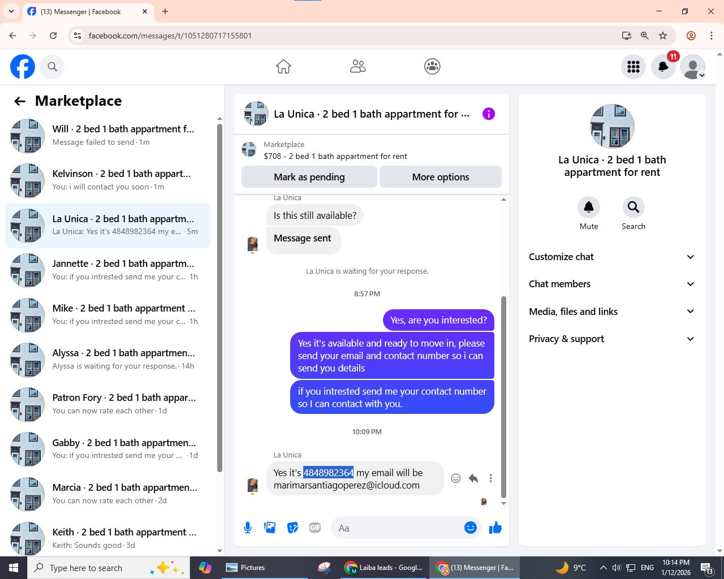Open the Facebook search icon
The image size is (724, 579).
[52, 67]
